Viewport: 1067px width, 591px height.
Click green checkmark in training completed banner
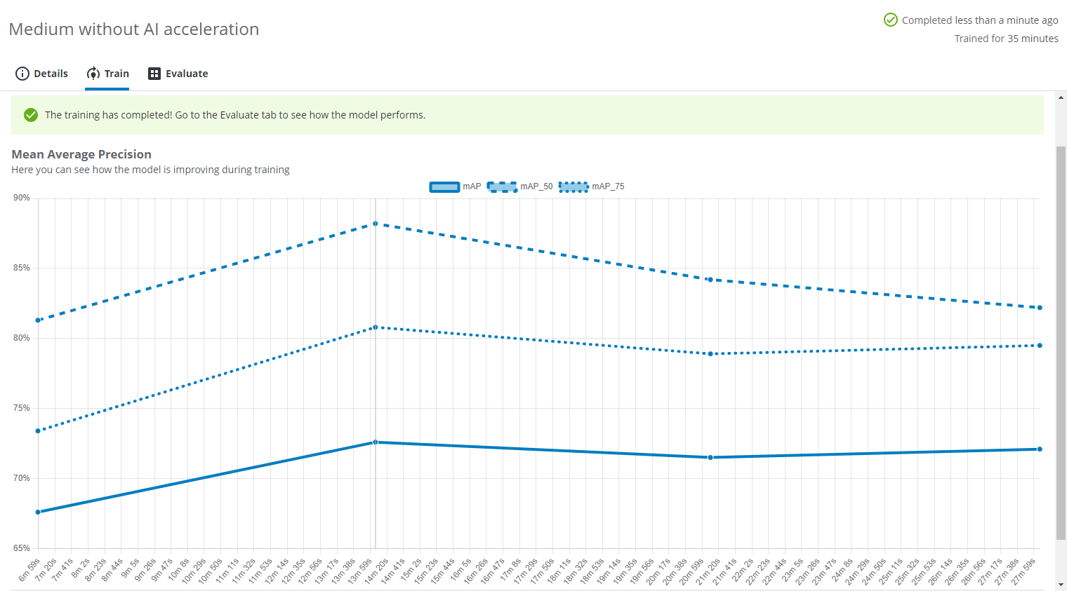[x=31, y=115]
